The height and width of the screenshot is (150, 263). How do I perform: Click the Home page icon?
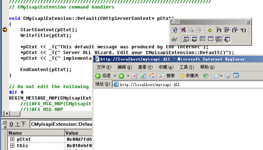[152, 76]
